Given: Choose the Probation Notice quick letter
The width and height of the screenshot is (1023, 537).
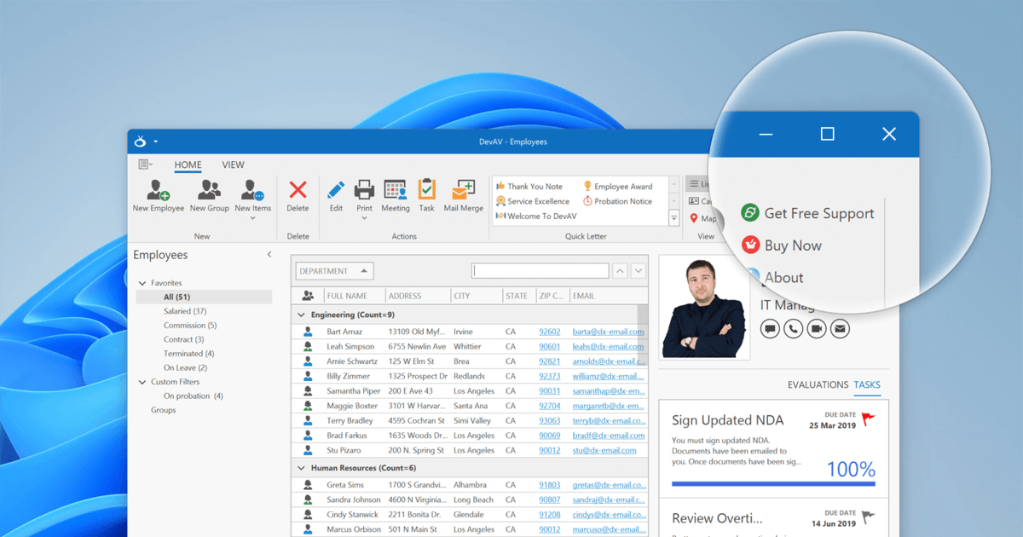Looking at the screenshot, I should 617,201.
